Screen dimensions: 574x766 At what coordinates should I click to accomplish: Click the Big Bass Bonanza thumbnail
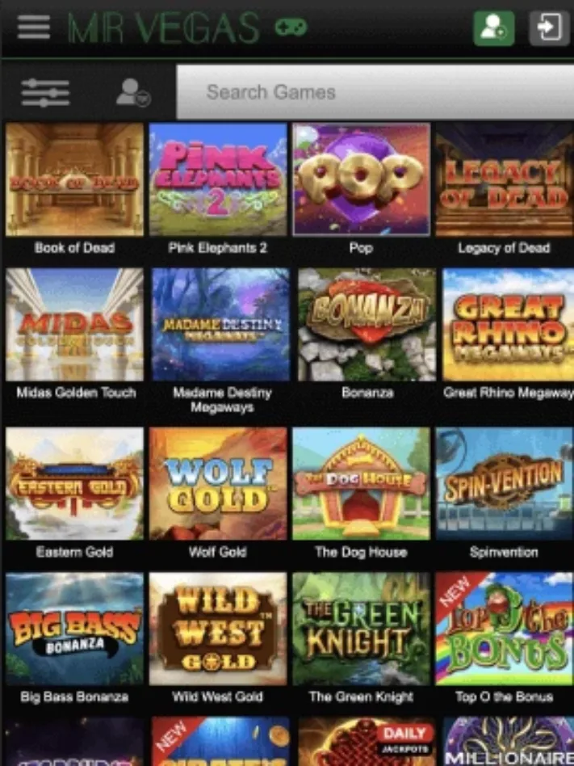click(75, 629)
